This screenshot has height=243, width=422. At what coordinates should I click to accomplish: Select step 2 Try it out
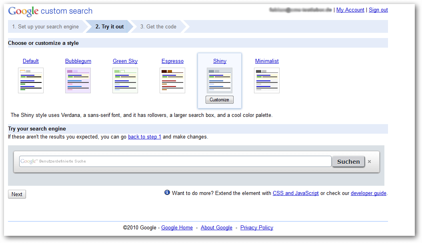click(110, 27)
